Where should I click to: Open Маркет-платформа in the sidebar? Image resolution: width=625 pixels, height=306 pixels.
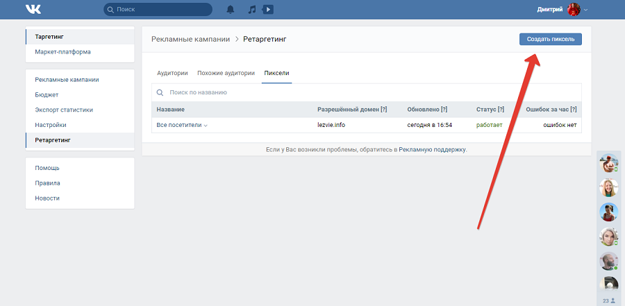coord(80,52)
